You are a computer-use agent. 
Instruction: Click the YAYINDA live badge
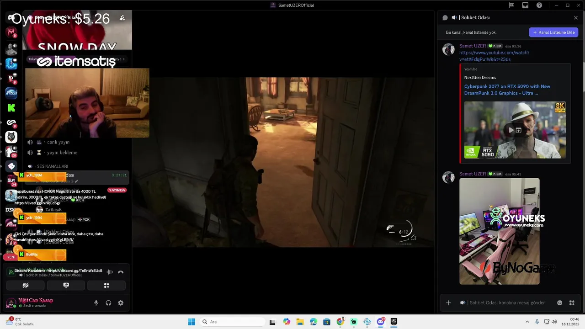tap(117, 190)
